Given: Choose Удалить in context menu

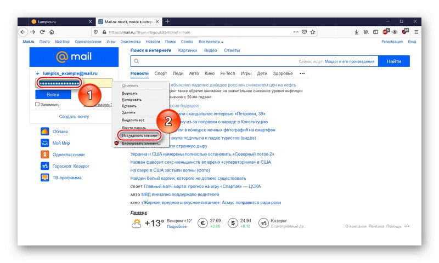Looking at the screenshot, I should point(128,112).
